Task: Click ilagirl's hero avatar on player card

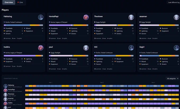Action: coord(177,48)
